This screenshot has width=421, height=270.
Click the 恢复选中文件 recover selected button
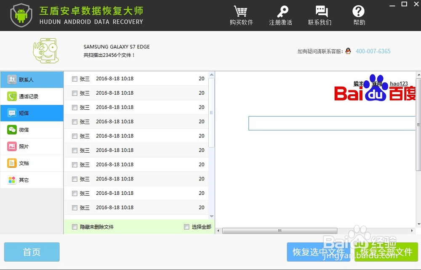(x=319, y=251)
